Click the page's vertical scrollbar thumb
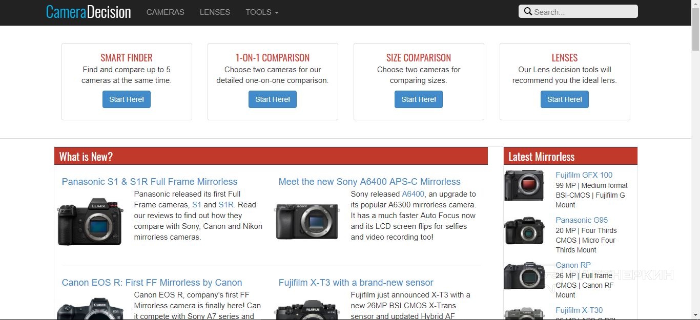 [696, 30]
